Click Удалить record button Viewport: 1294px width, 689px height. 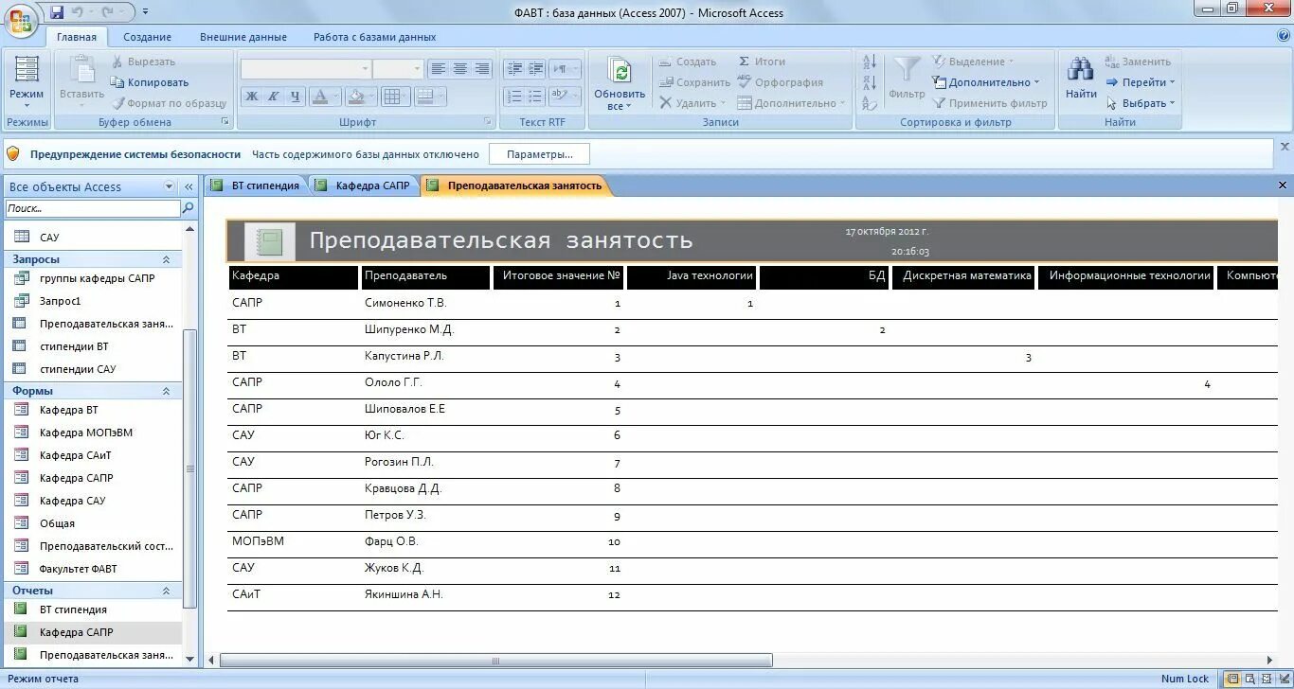pyautogui.click(x=692, y=103)
